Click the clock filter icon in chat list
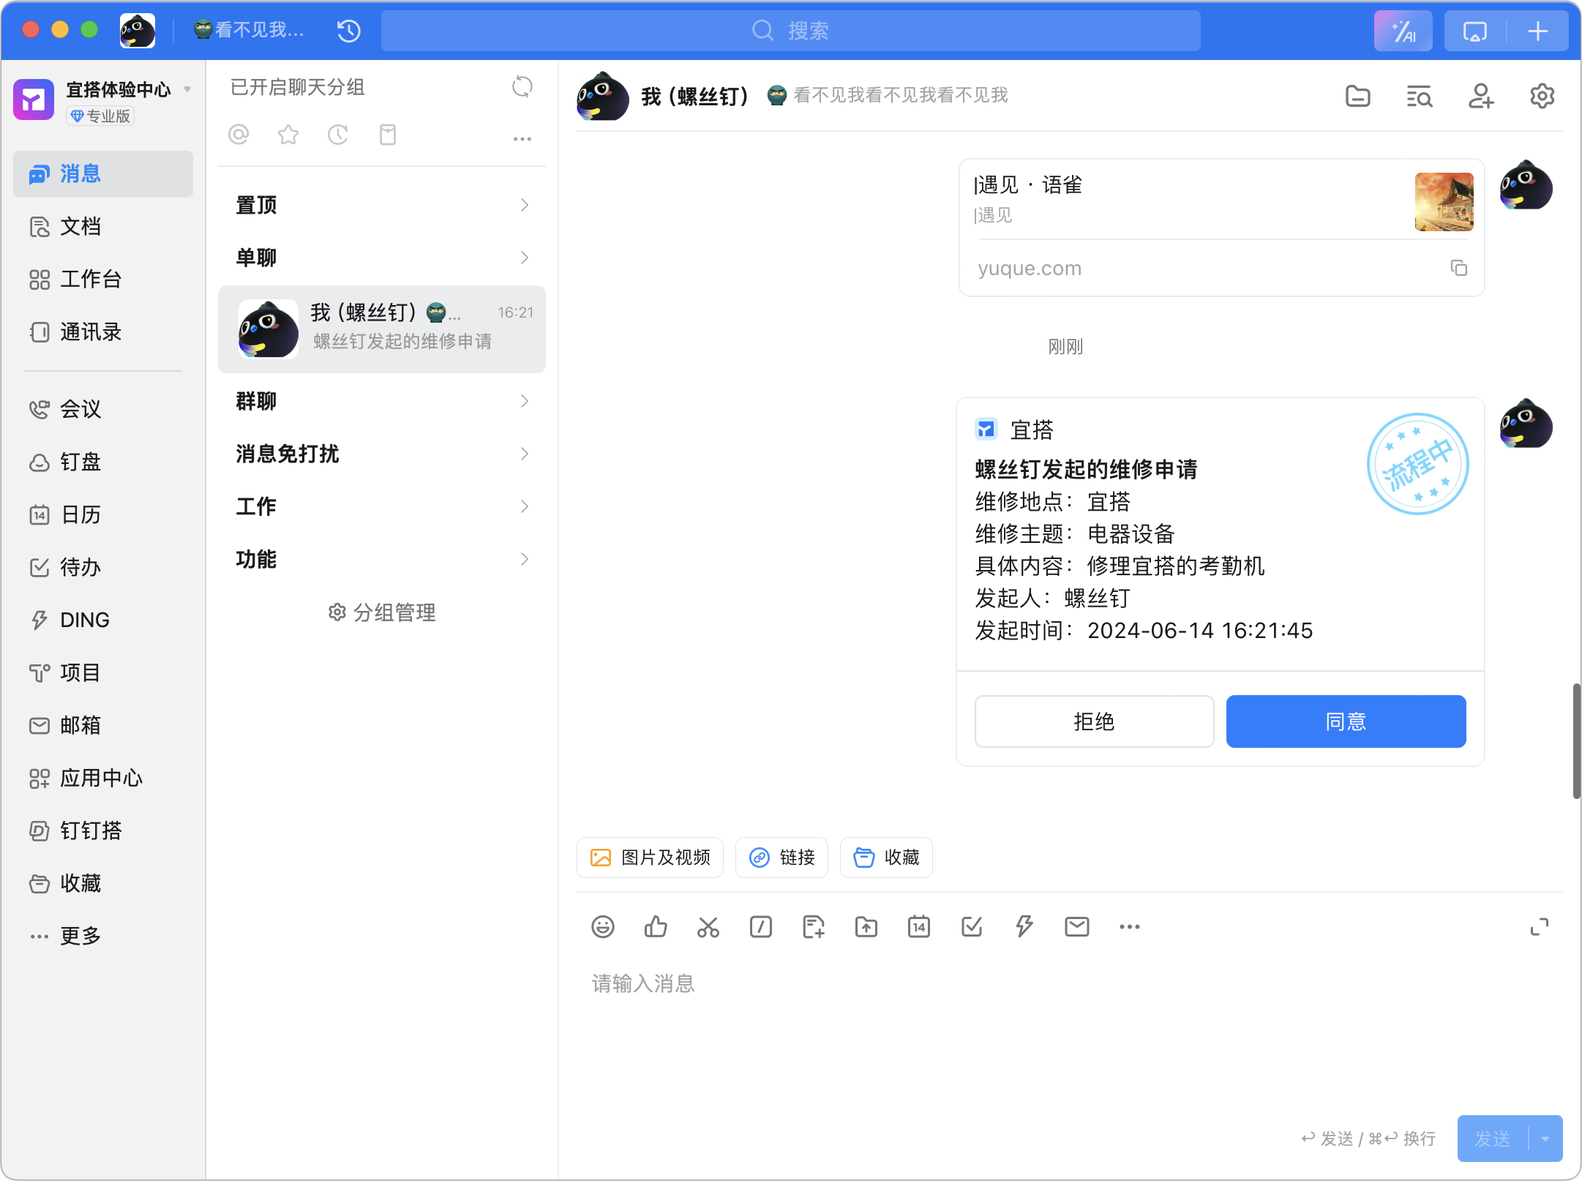This screenshot has width=1582, height=1181. 337,135
